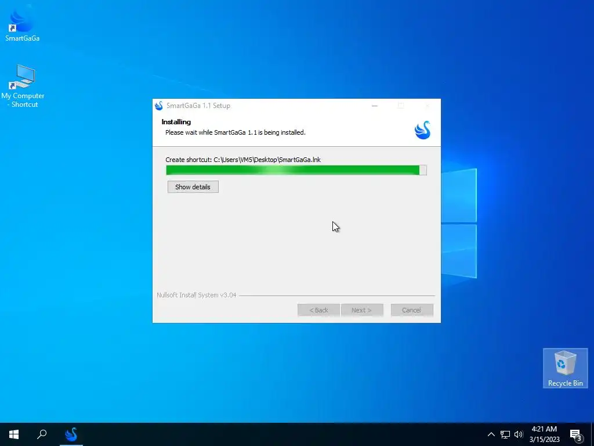Click the SmartGaGa swan logo in installer header
Screen dimensions: 594x446
pos(422,130)
